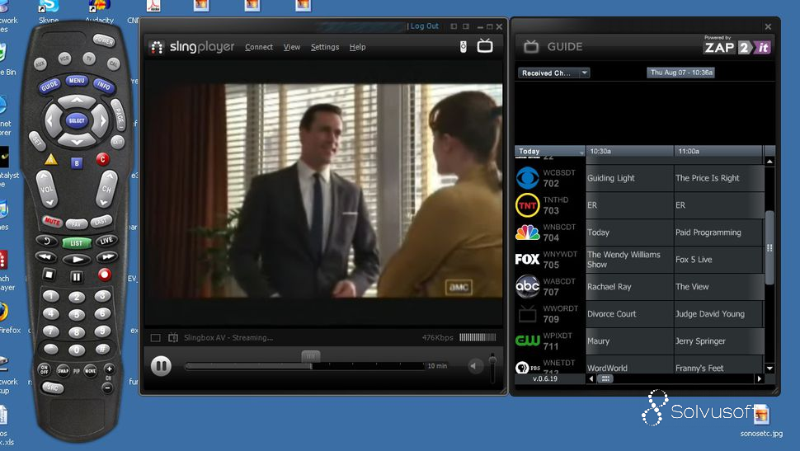
Task: Click the remote's pause button
Action: (77, 276)
